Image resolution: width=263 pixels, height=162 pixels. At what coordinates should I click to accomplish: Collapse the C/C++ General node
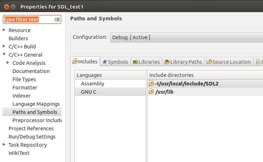tap(4, 54)
